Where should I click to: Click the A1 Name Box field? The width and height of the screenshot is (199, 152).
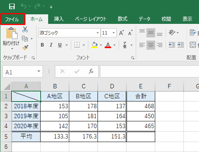[x=20, y=72]
